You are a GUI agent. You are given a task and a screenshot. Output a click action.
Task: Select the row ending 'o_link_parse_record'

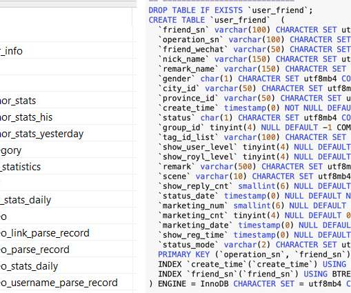click(66, 233)
